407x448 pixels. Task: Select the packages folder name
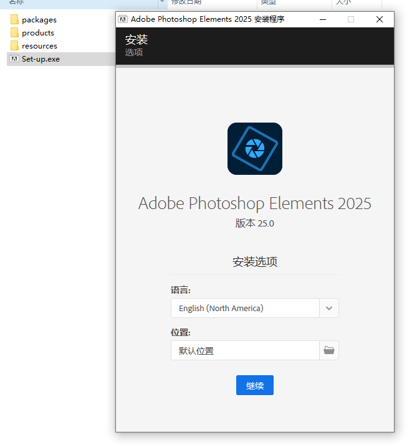point(39,20)
